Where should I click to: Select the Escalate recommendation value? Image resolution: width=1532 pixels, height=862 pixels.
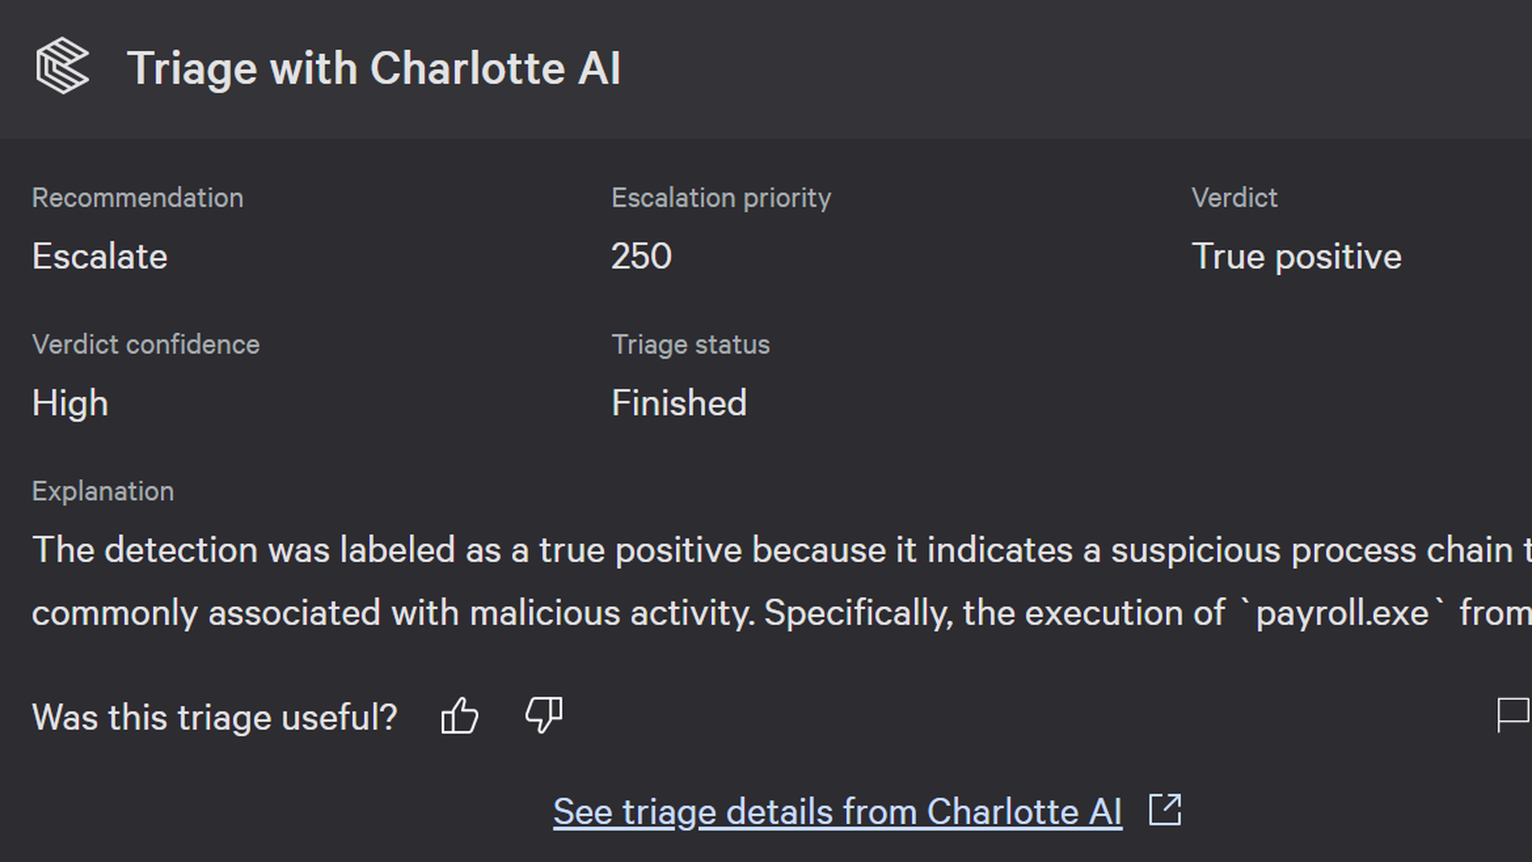click(100, 257)
